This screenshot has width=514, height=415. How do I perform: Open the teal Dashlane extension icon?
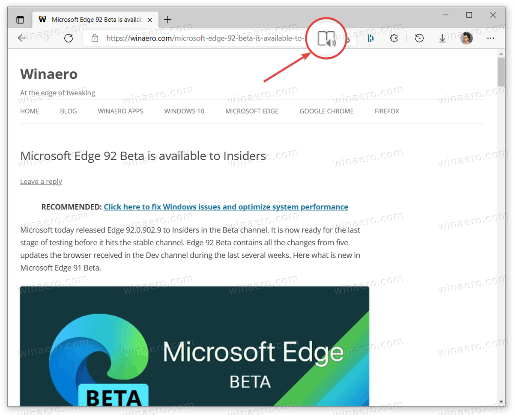pyautogui.click(x=371, y=38)
